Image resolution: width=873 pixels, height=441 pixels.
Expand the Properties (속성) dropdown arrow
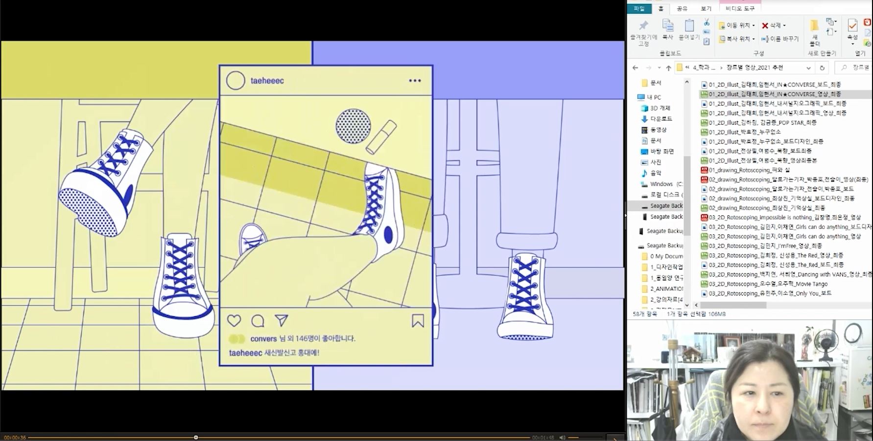pyautogui.click(x=852, y=44)
